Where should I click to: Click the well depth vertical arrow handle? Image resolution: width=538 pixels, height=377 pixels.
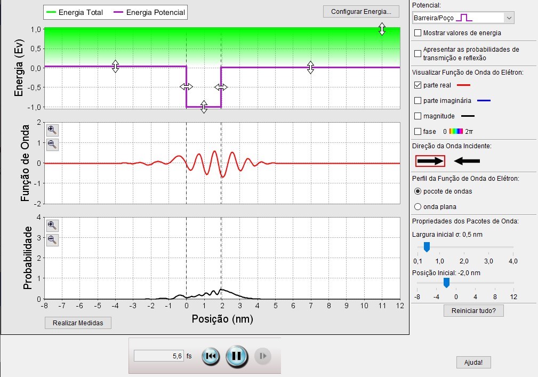click(x=204, y=107)
